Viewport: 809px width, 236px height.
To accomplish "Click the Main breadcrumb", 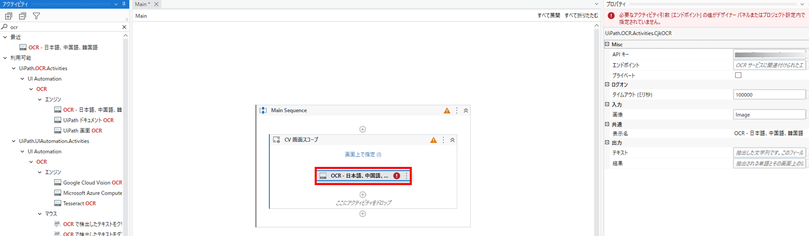I will click(x=141, y=16).
